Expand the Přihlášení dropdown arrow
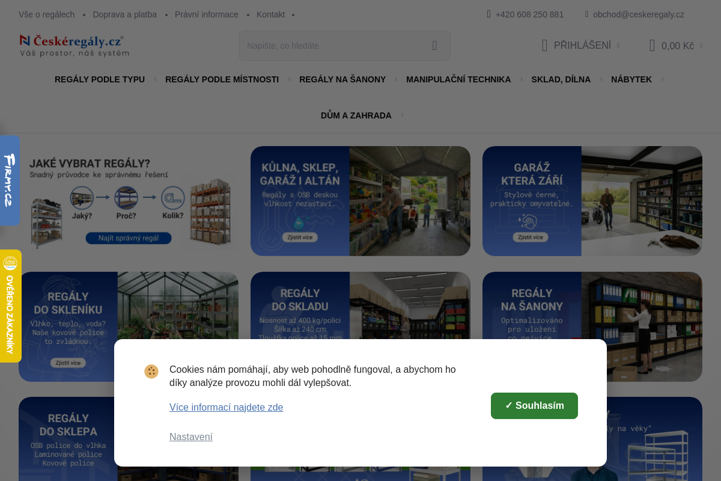Image resolution: width=721 pixels, height=481 pixels. (x=618, y=46)
